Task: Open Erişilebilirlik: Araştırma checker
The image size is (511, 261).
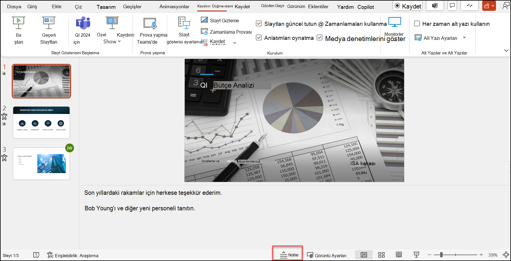Action: [x=73, y=255]
